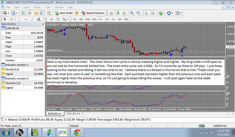Viewport: 235px width, 137px height.
Task: Open the Market Watch window icon
Action: 23,13
